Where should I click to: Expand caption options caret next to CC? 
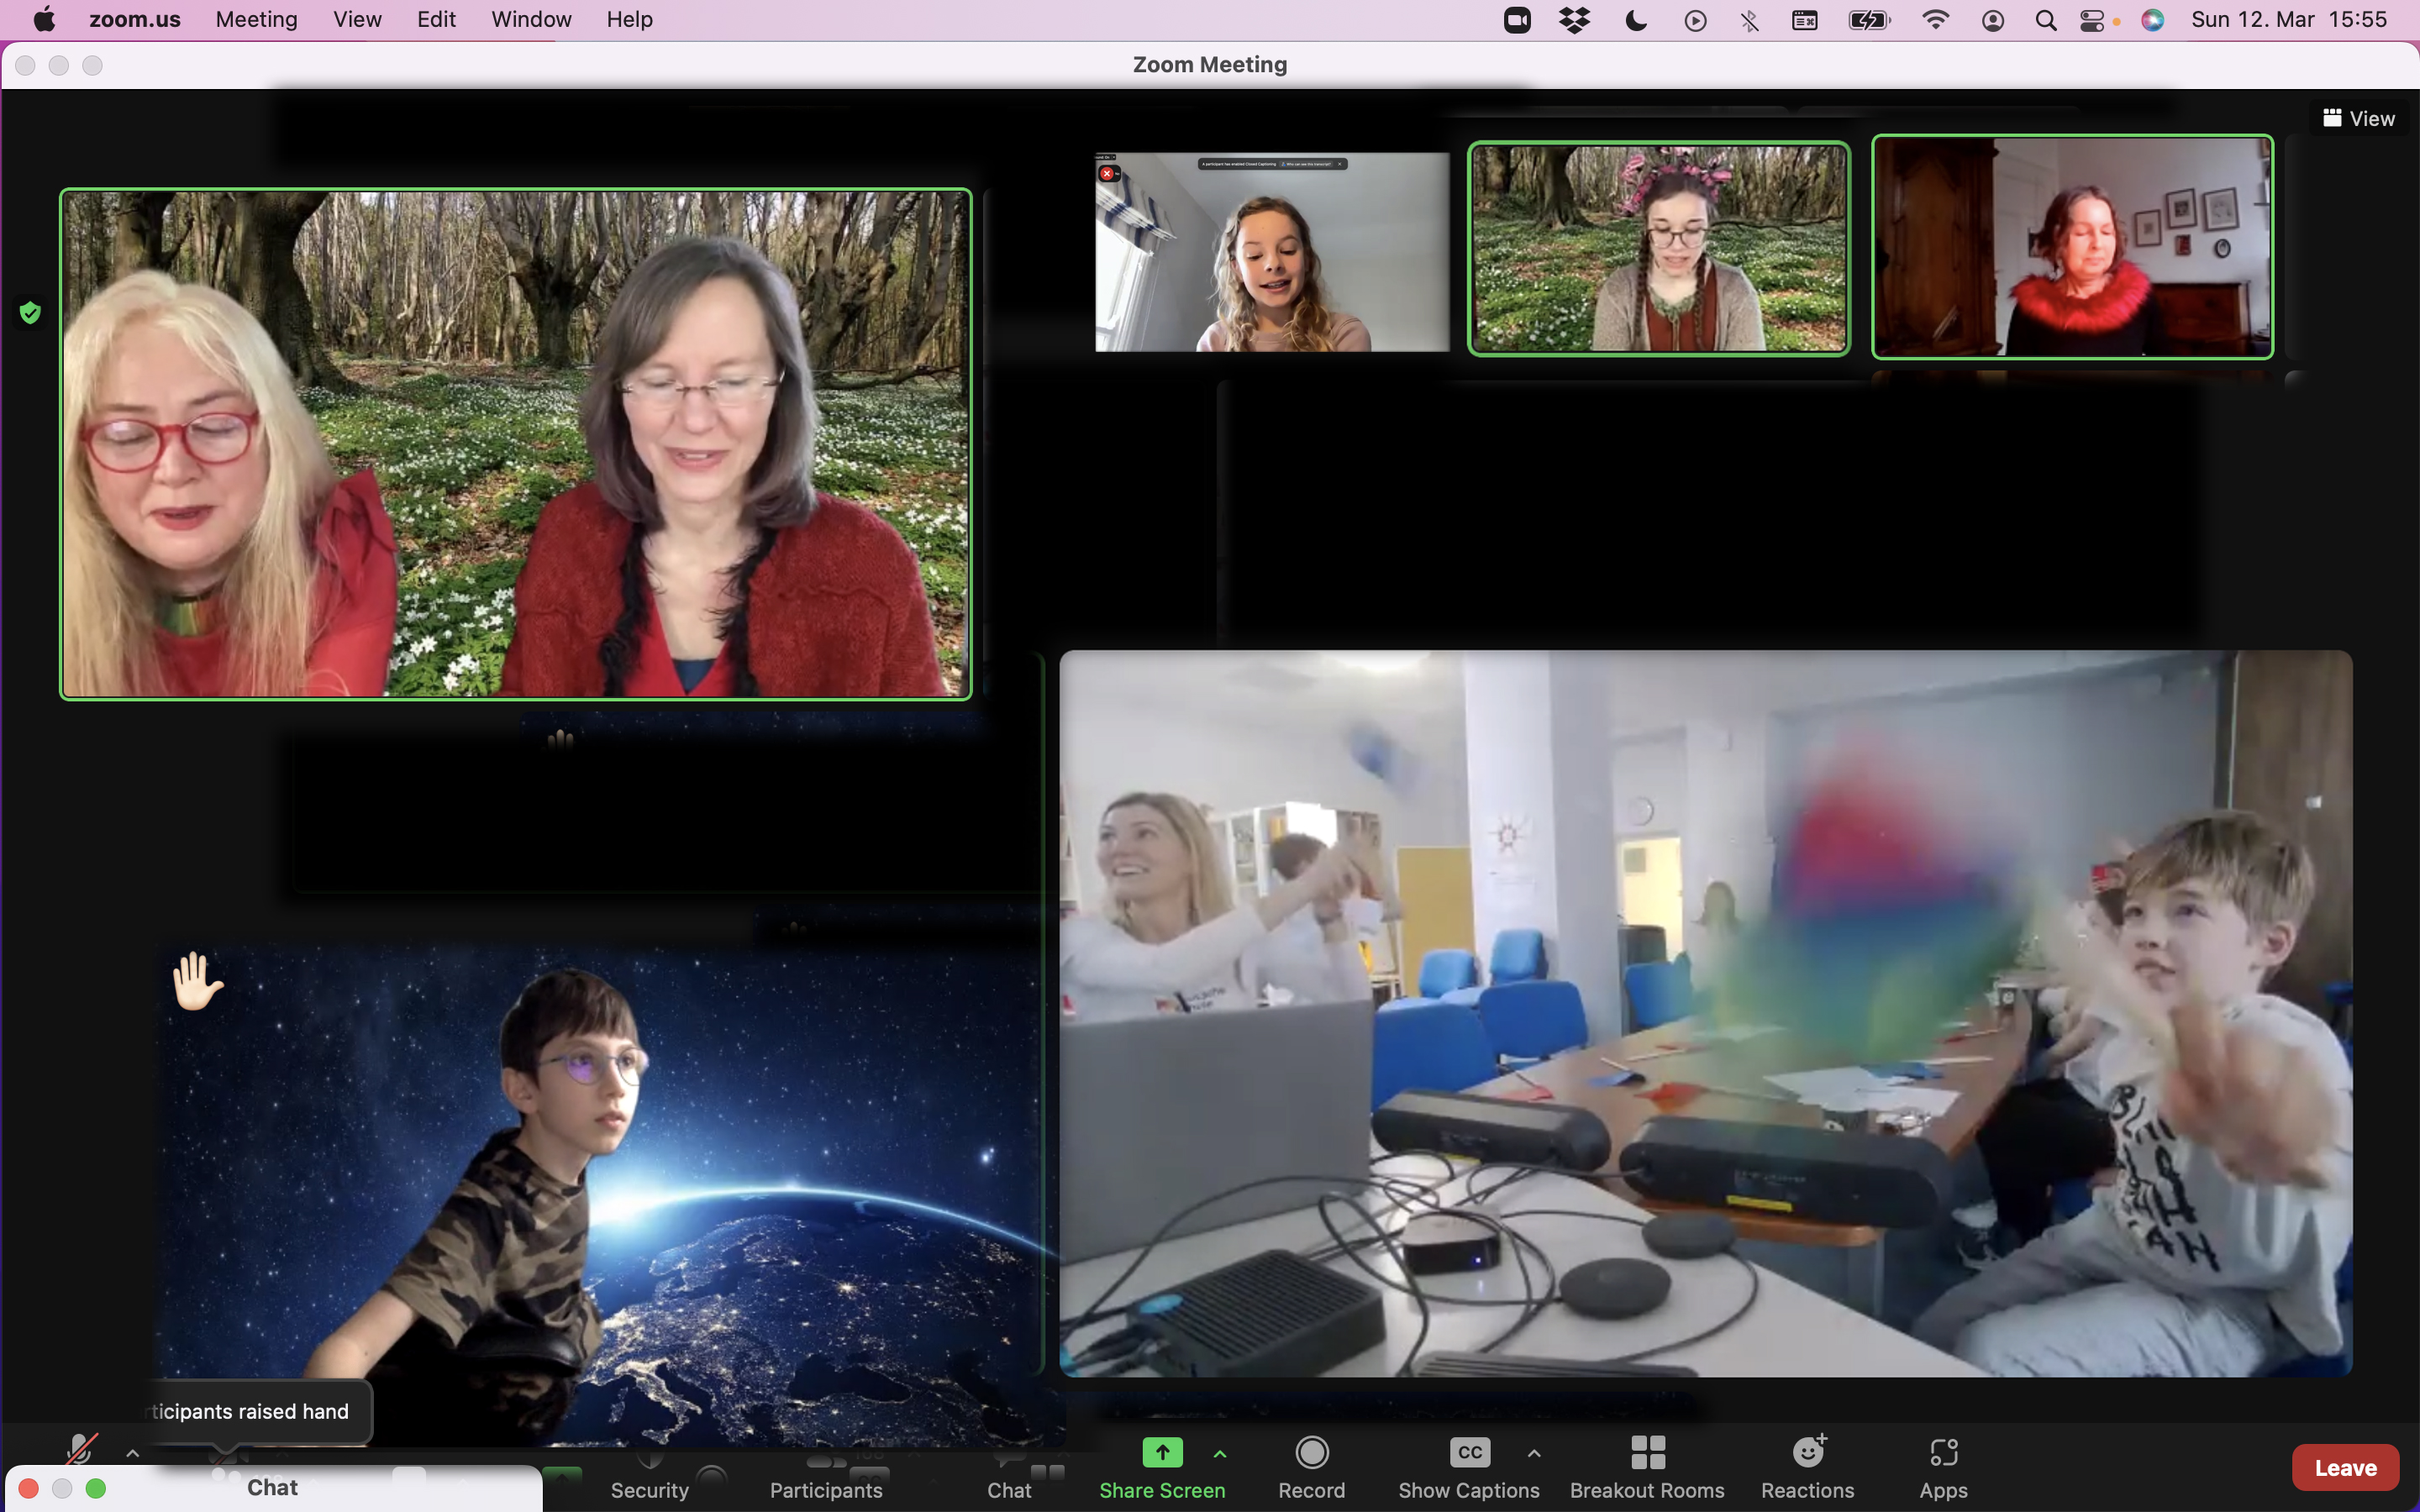click(x=1534, y=1453)
